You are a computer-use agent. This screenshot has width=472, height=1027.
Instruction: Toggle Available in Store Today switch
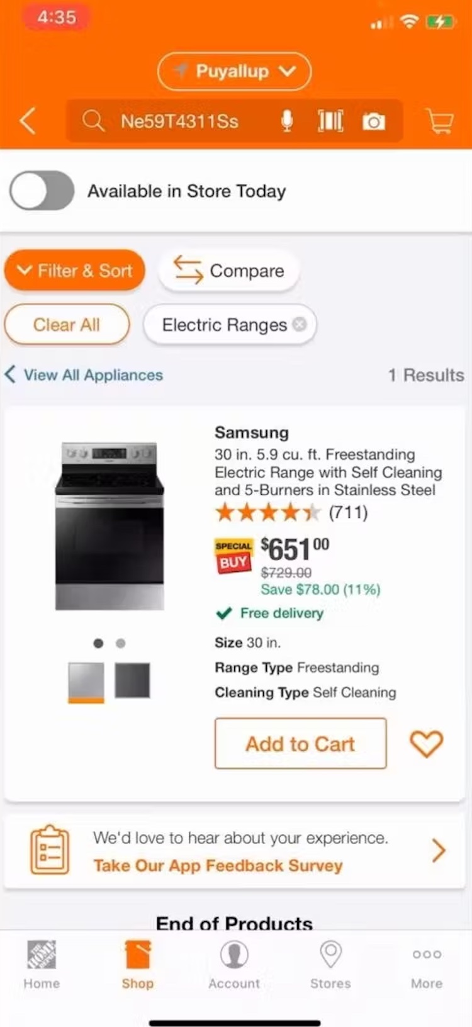pos(42,191)
